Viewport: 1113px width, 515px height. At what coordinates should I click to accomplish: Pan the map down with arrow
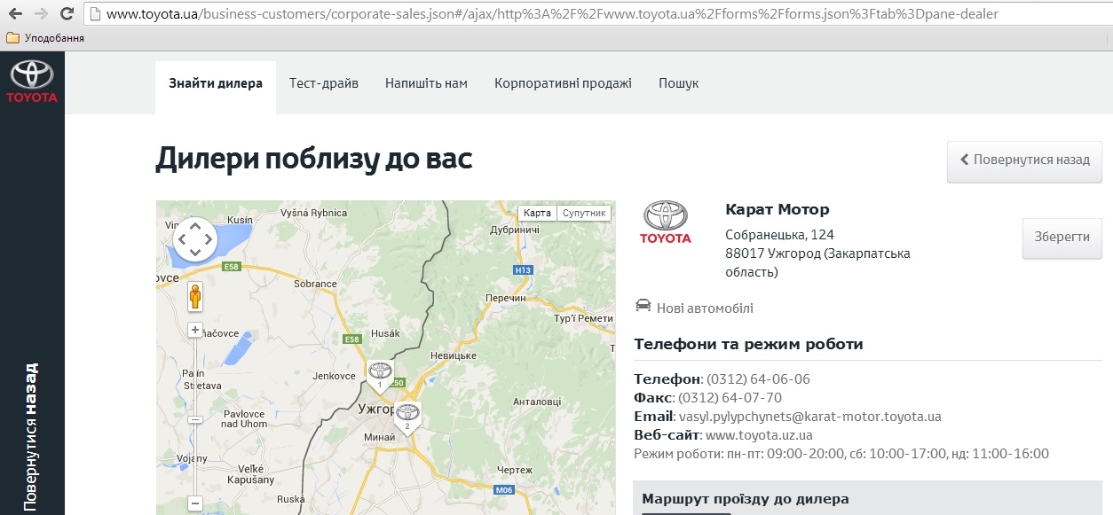195,254
